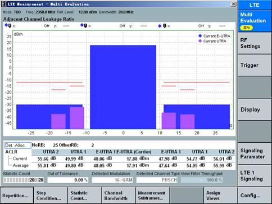This screenshot has width=272, height=204.
Task: Click the second marker diamond icon
Action: point(82,25)
